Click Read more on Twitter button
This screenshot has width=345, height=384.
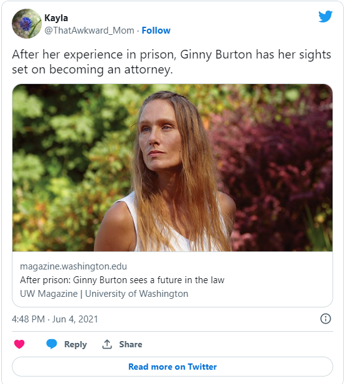[172, 367]
